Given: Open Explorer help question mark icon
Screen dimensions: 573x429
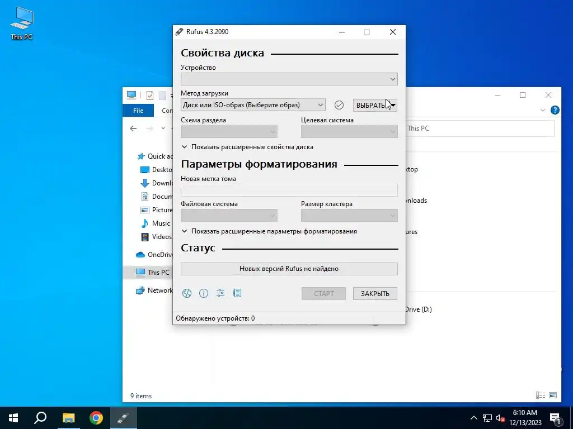Looking at the screenshot, I should click(555, 110).
